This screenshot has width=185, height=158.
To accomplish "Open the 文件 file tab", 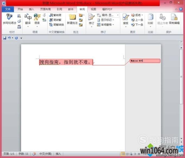I will pos(8,9).
